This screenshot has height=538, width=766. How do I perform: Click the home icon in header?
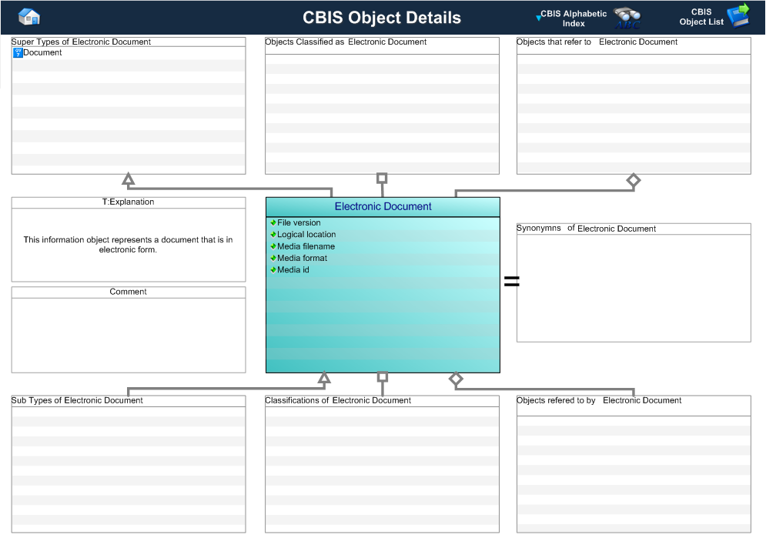(28, 17)
